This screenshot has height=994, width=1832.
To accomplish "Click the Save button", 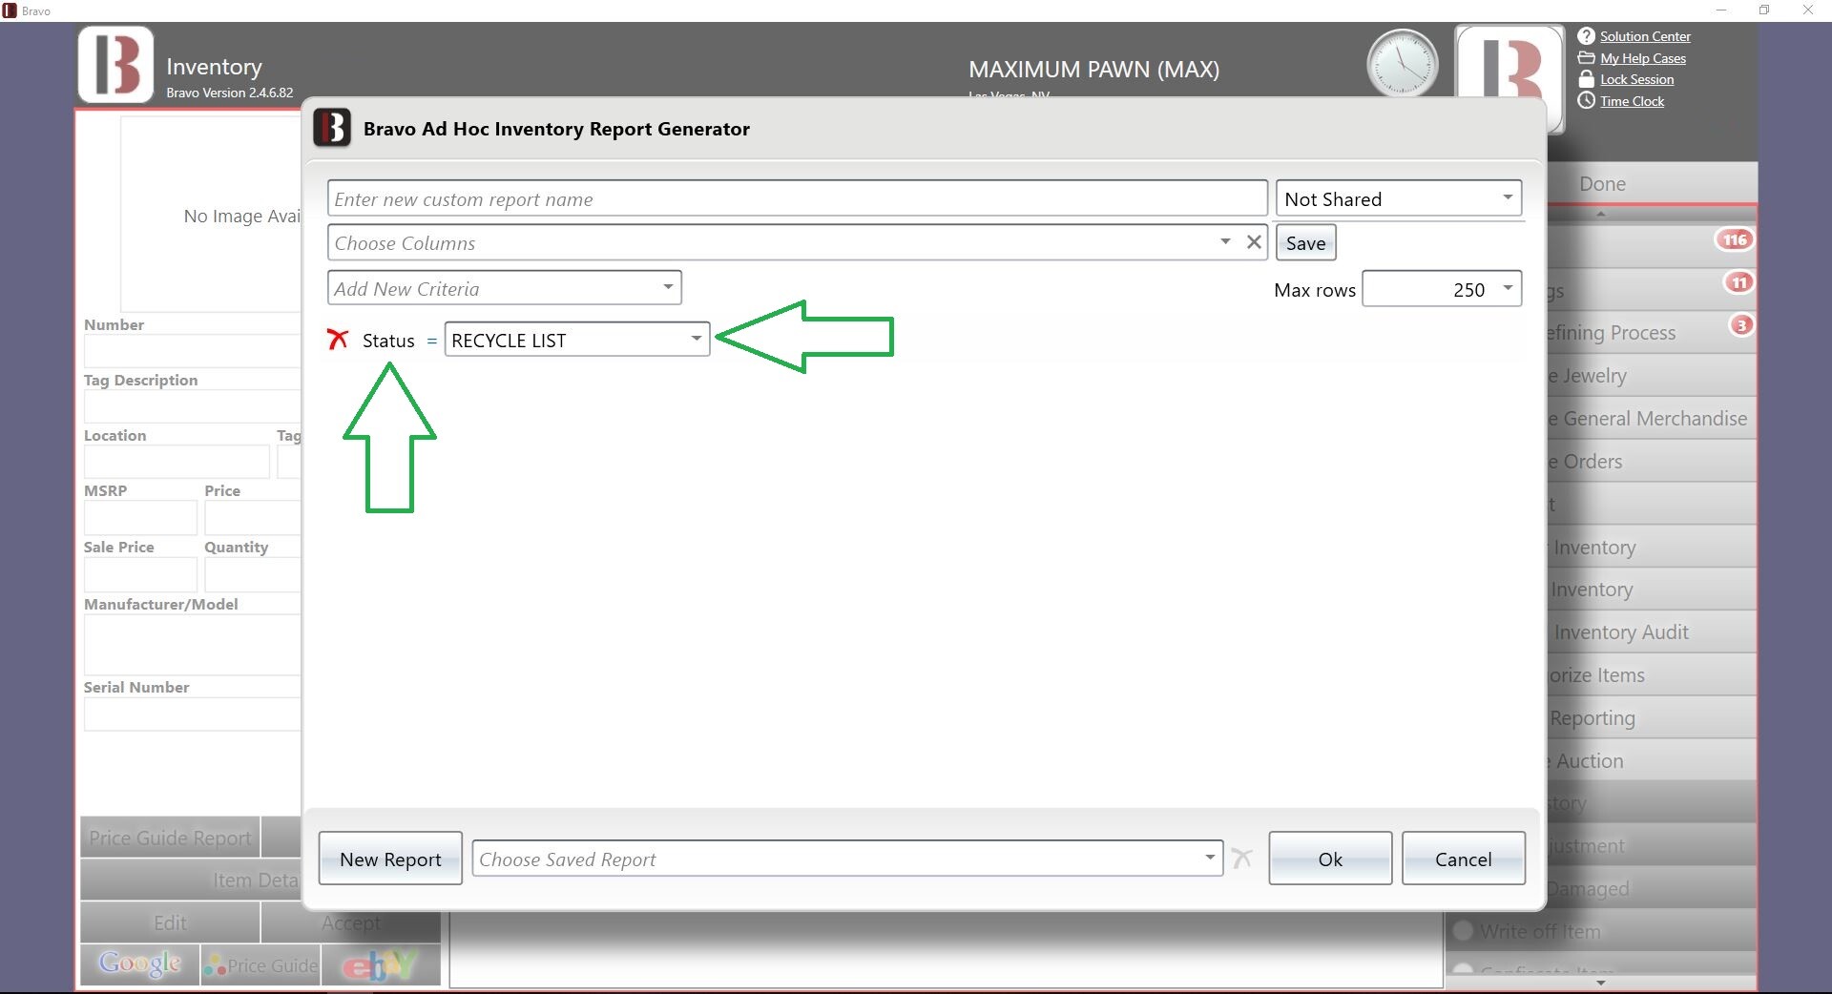I will (1305, 242).
